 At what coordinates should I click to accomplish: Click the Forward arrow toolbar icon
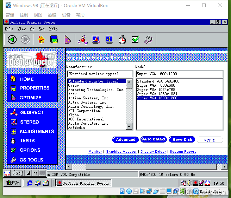(x=25, y=40)
